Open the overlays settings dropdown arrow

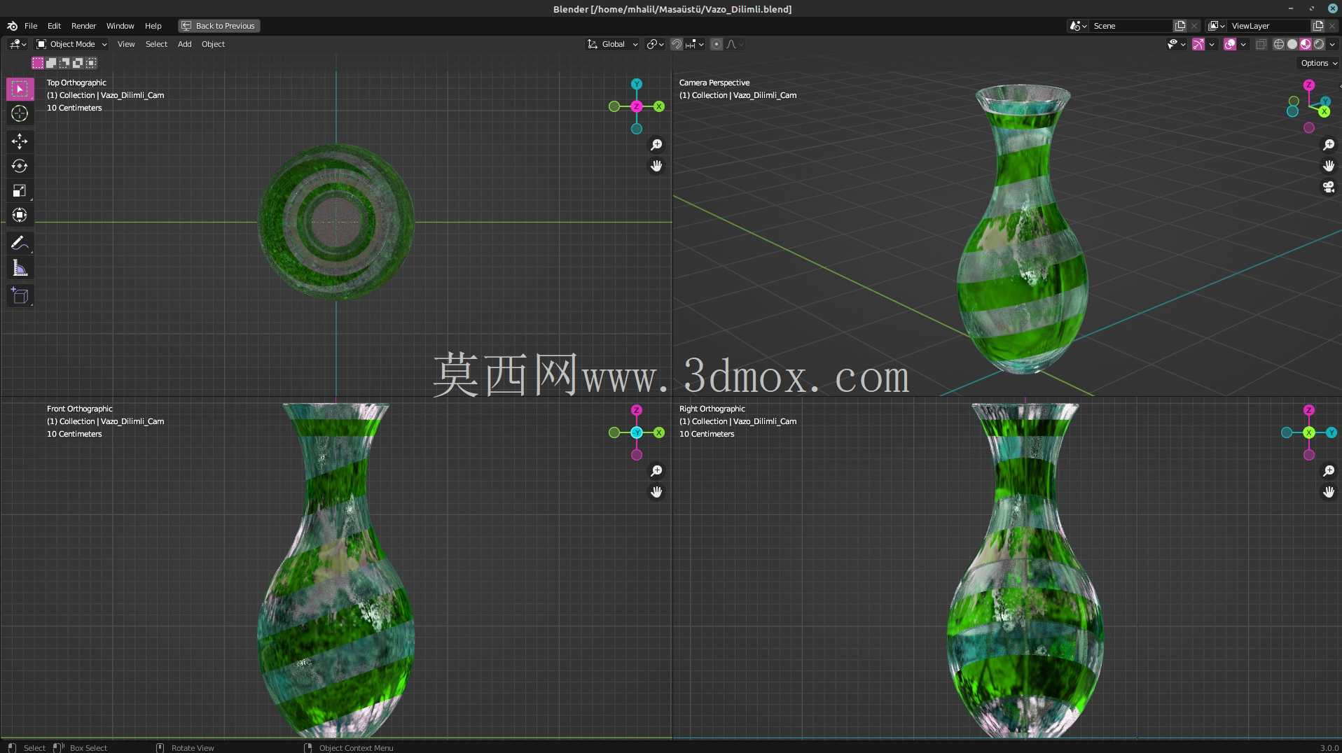1243,44
